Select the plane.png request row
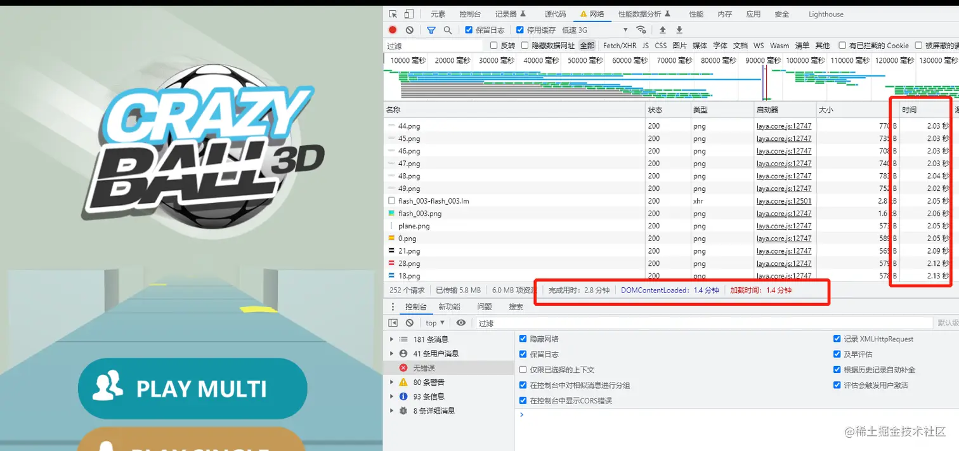The height and width of the screenshot is (451, 959). [671, 226]
